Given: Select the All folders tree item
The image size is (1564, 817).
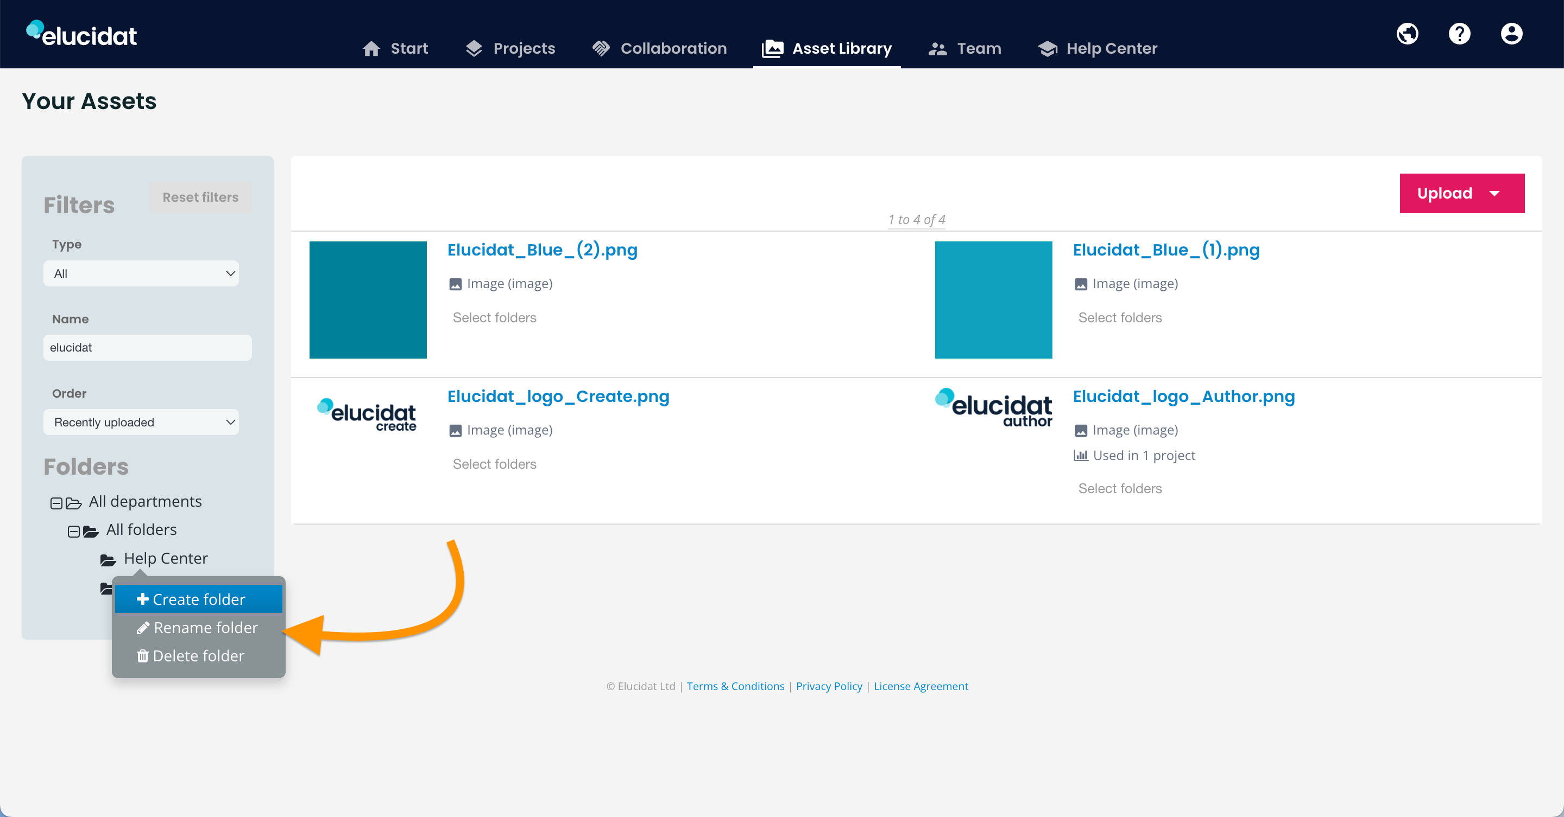Looking at the screenshot, I should point(141,529).
